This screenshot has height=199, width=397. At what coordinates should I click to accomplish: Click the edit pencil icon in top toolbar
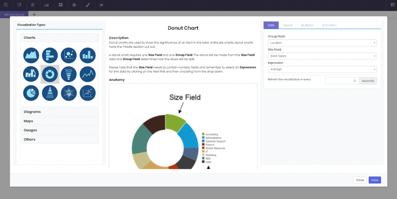coord(19,5)
